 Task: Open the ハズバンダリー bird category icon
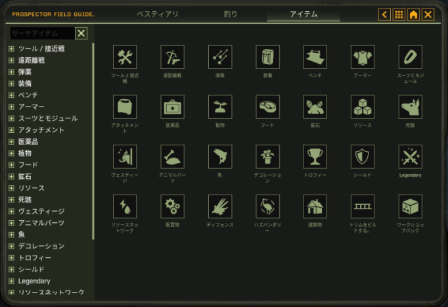click(268, 206)
